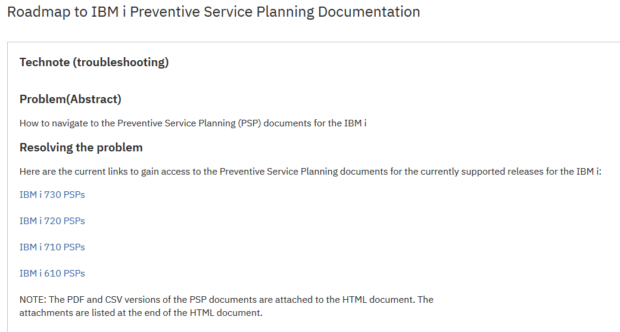Click 'Preventive Service Planning' in page title
The height and width of the screenshot is (332, 620).
pos(222,12)
